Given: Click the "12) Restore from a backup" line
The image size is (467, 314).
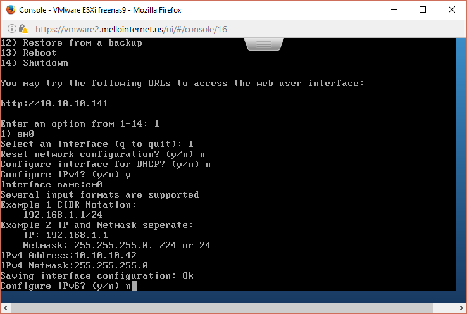Looking at the screenshot, I should 71,42.
